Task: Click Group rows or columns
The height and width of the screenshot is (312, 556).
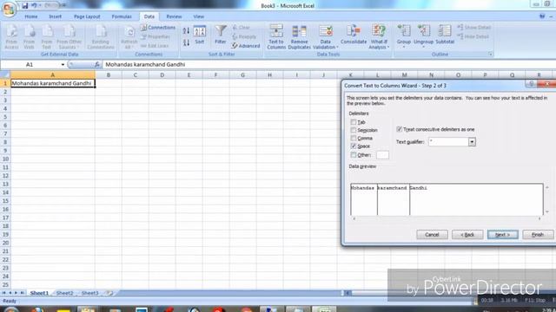Action: tap(404, 36)
